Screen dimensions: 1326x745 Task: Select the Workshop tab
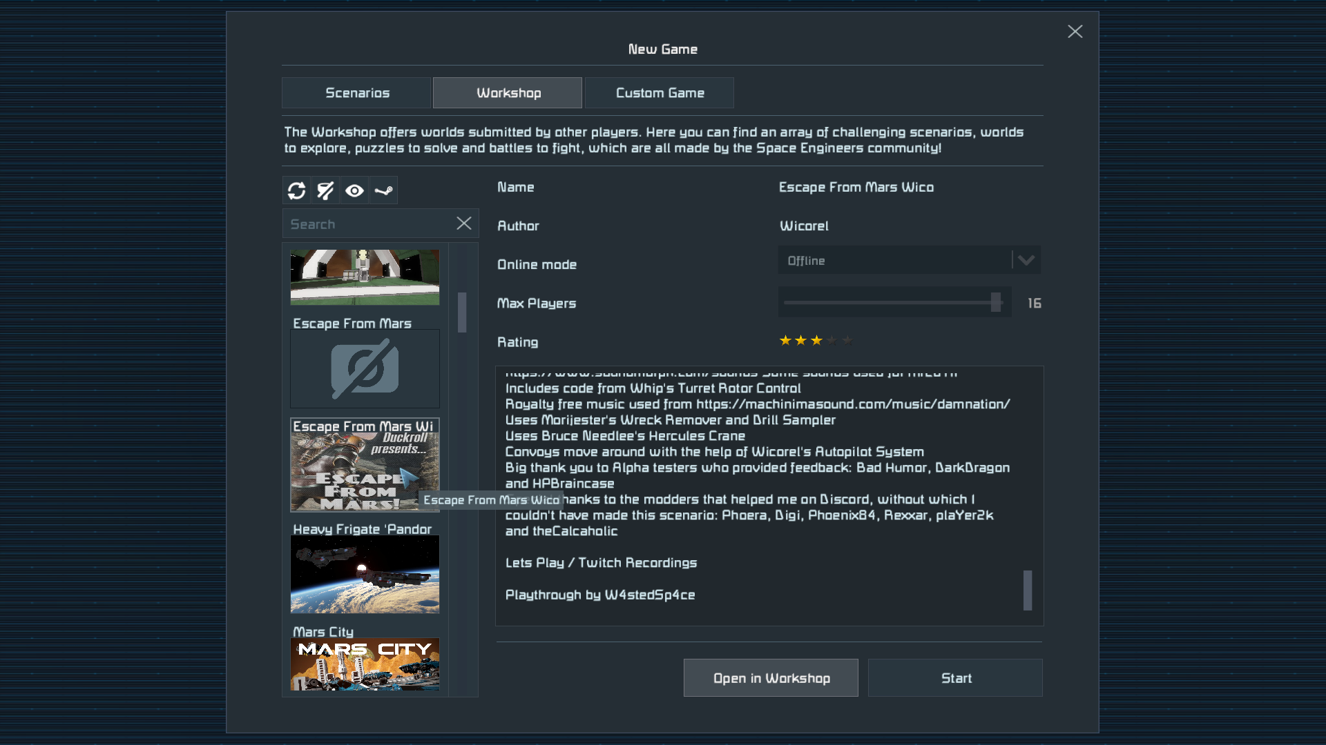coord(508,93)
